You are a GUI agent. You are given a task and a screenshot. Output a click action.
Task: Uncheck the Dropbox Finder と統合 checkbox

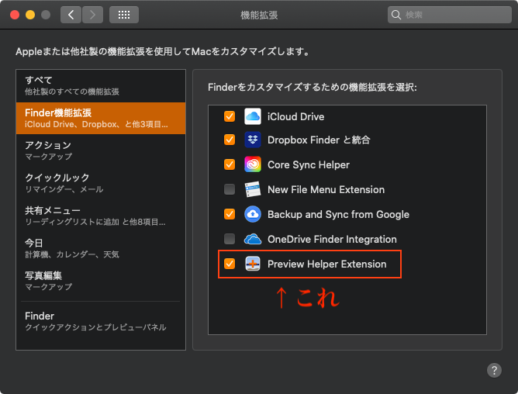[x=230, y=140]
